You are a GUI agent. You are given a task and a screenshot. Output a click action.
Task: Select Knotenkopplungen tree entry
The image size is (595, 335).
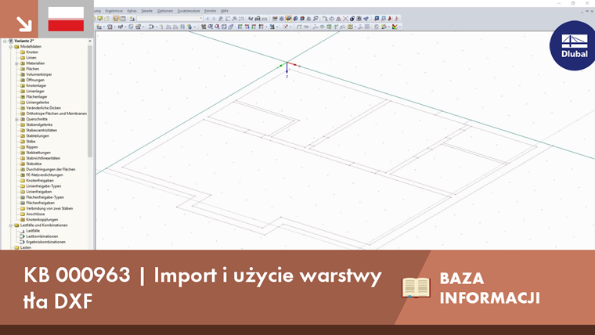(42, 220)
